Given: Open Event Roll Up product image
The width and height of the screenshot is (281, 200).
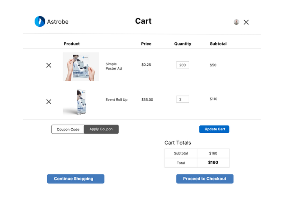Looking at the screenshot, I should [78, 102].
